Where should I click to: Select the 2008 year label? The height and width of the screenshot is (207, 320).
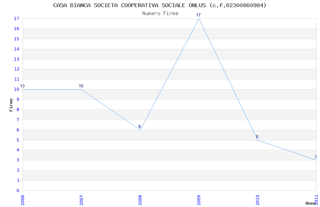[140, 200]
